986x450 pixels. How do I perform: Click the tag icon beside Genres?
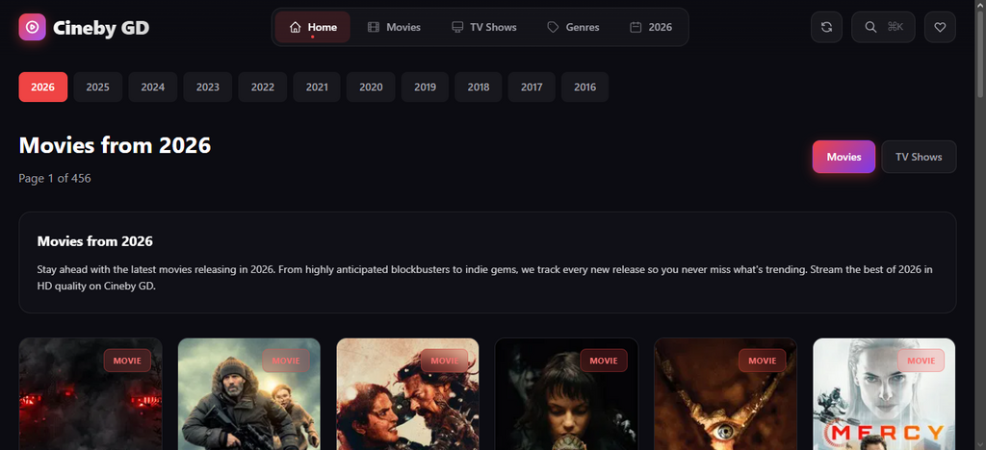coord(553,27)
